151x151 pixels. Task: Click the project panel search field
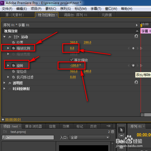click(x=28, y=137)
